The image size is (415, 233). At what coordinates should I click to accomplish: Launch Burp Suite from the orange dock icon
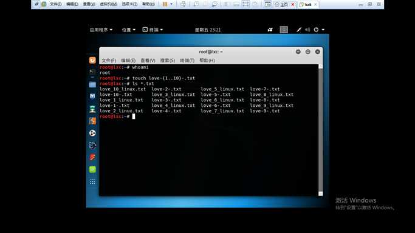[92, 121]
